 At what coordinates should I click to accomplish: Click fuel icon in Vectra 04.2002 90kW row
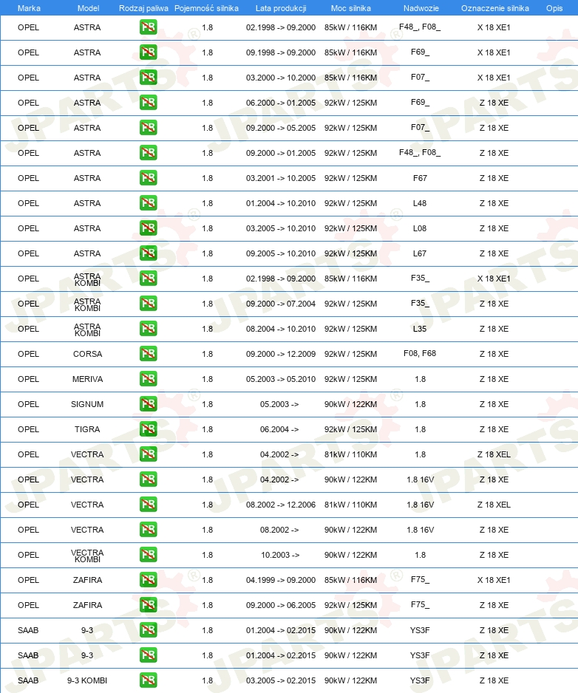(148, 479)
